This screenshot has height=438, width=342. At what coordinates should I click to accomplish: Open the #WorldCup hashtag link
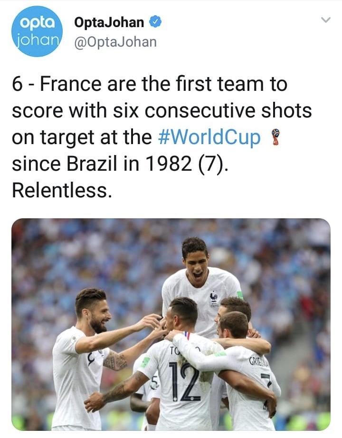click(209, 137)
